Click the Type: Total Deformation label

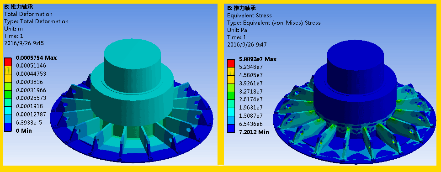(x=36, y=21)
